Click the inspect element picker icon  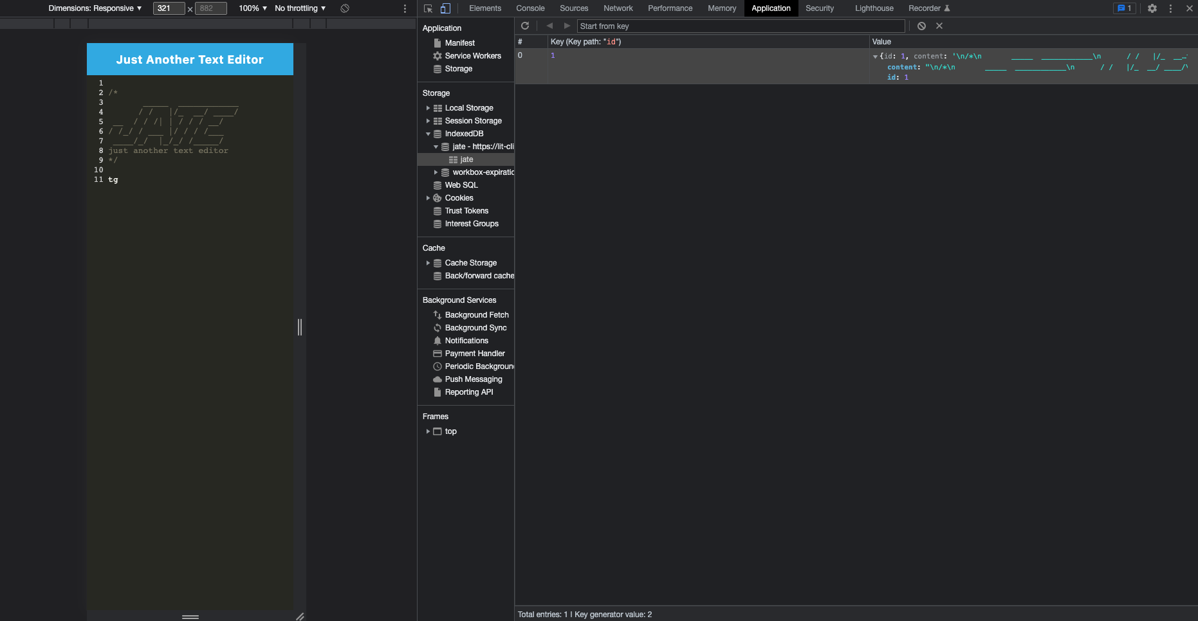[x=428, y=8]
